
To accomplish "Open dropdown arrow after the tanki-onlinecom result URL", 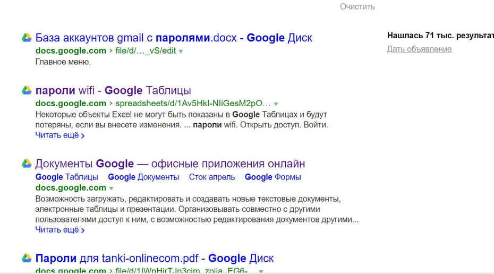I will pos(261,271).
